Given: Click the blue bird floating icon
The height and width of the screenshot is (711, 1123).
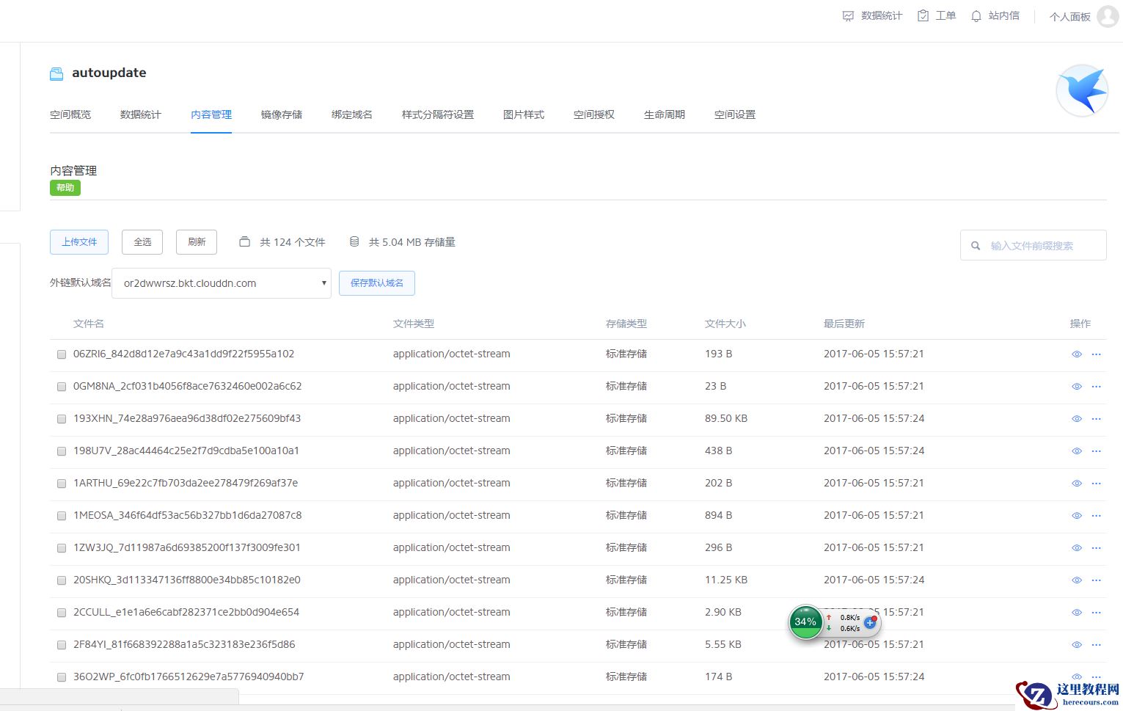Looking at the screenshot, I should (x=1082, y=91).
